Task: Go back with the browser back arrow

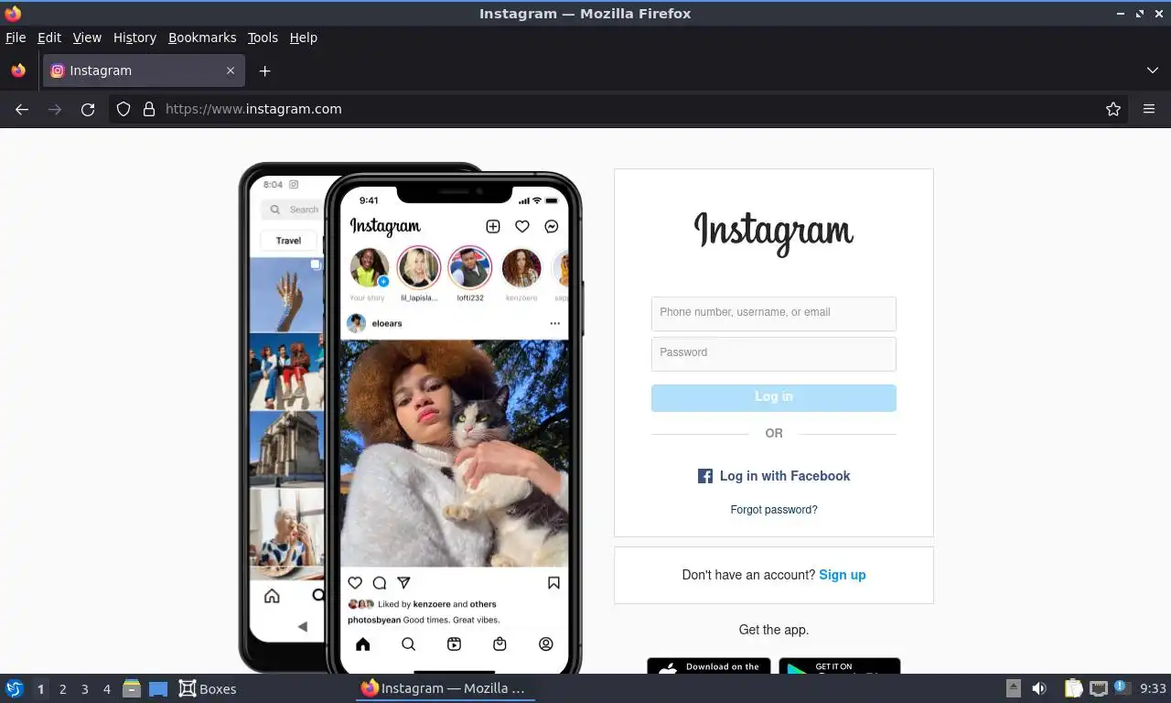Action: [x=22, y=109]
